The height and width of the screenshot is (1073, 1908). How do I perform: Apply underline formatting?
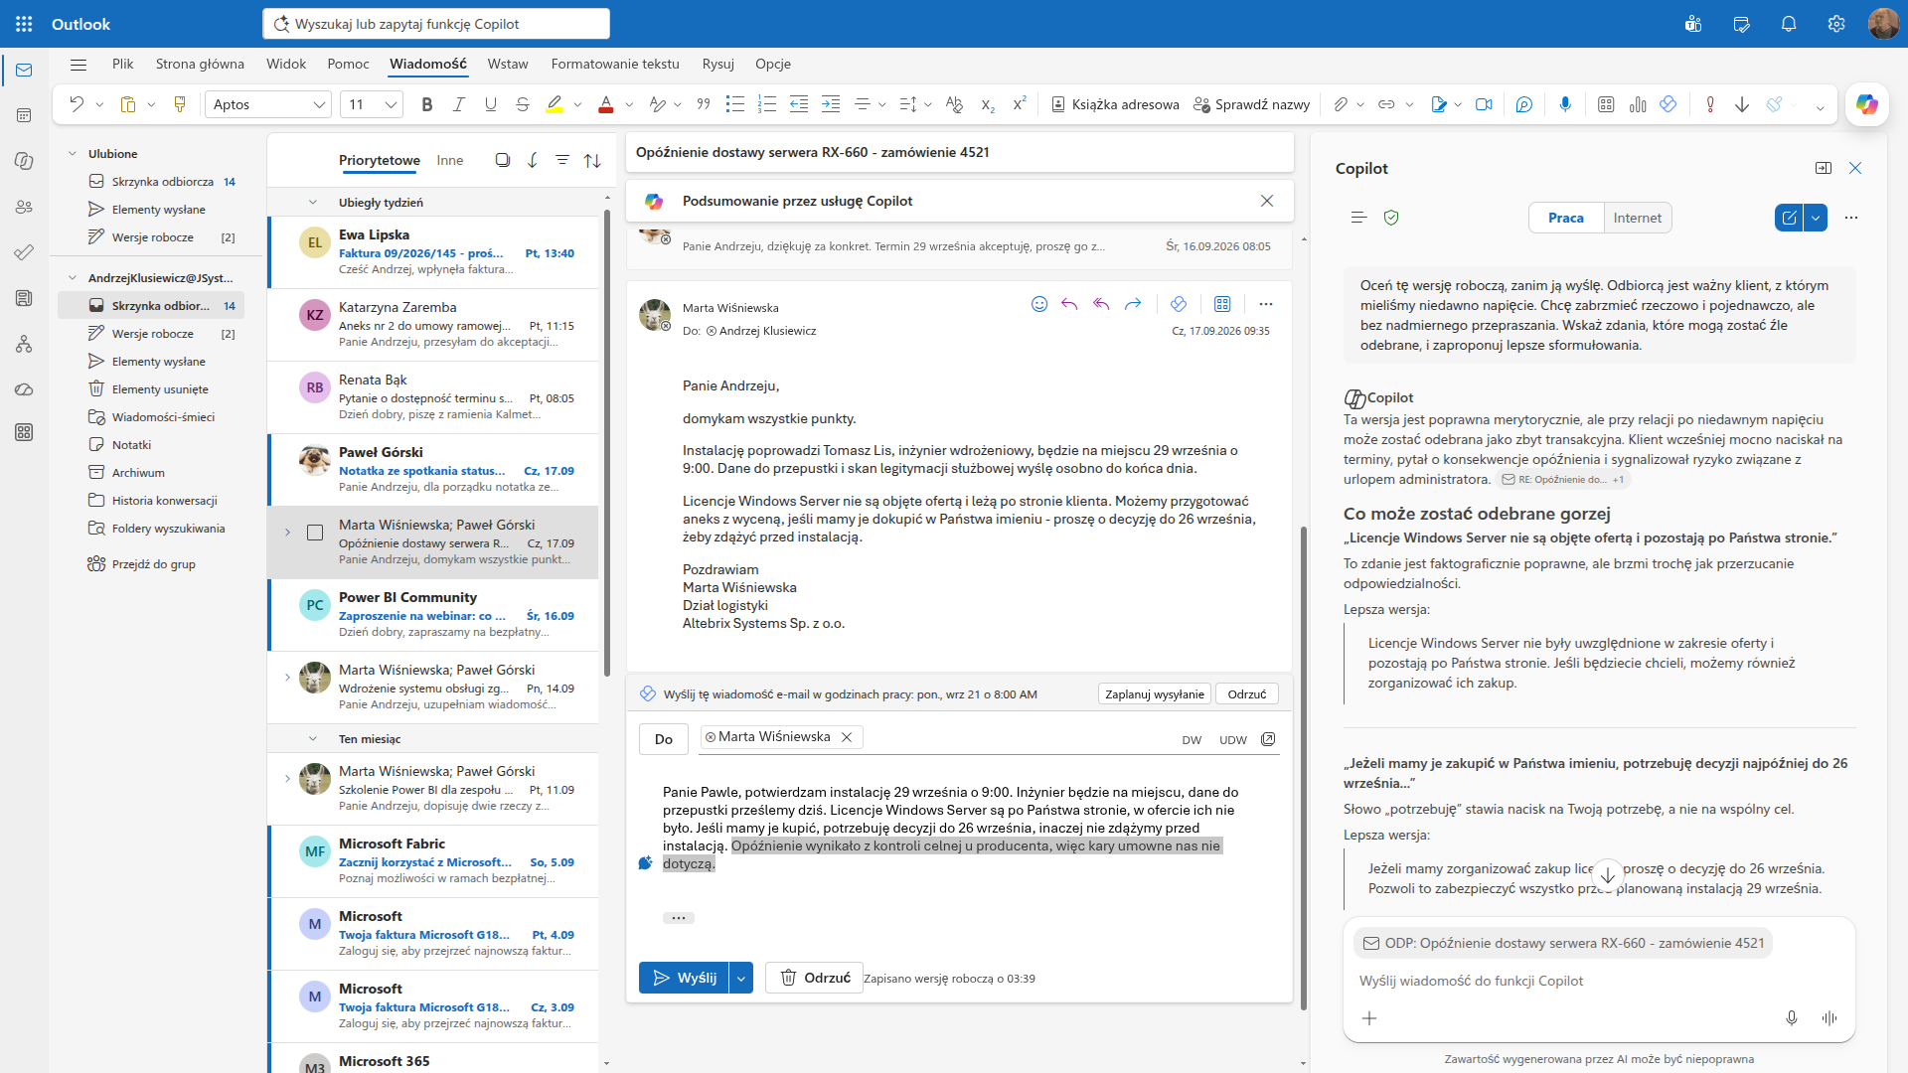(x=491, y=104)
